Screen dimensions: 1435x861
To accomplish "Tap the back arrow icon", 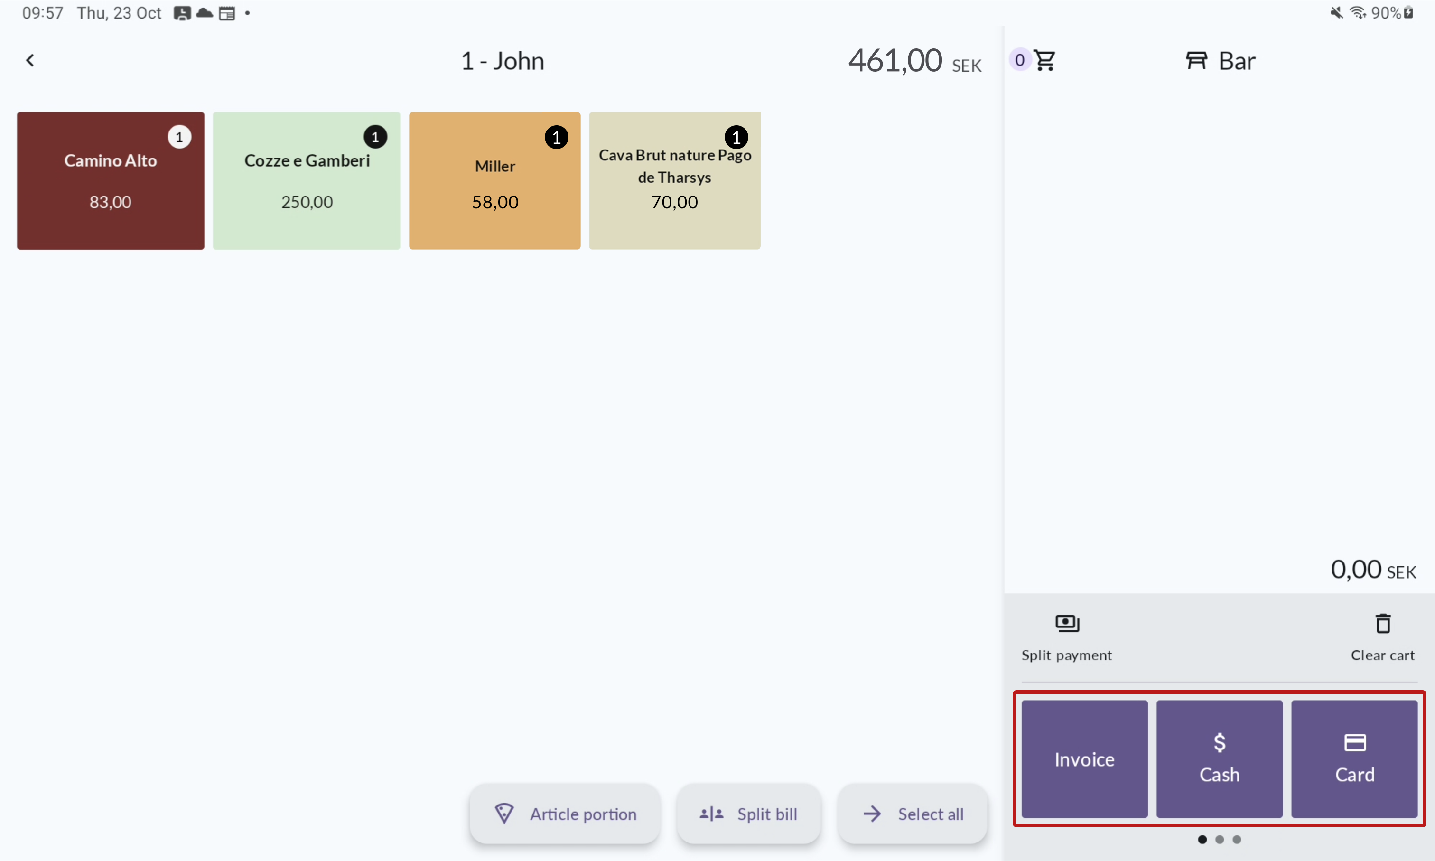I will point(30,60).
